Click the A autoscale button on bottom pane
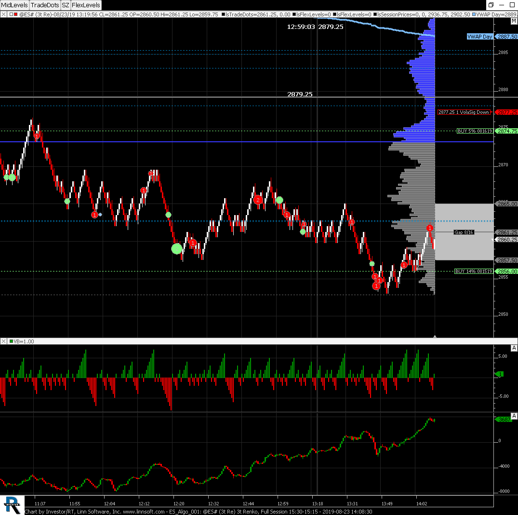 (514, 416)
